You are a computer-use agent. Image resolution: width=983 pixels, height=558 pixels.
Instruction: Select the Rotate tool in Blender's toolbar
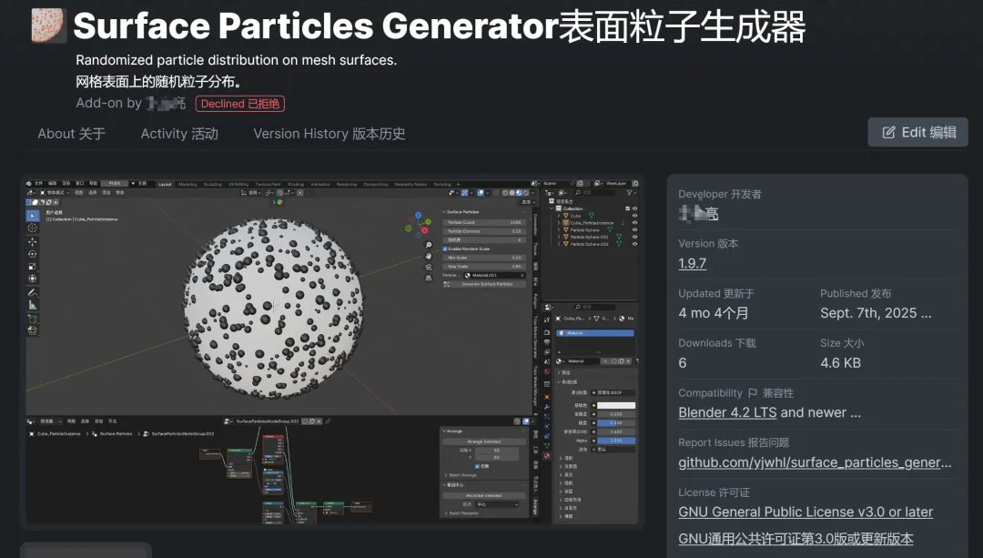33,254
